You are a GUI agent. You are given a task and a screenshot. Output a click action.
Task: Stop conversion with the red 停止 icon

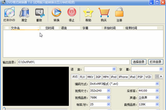click(x=72, y=12)
